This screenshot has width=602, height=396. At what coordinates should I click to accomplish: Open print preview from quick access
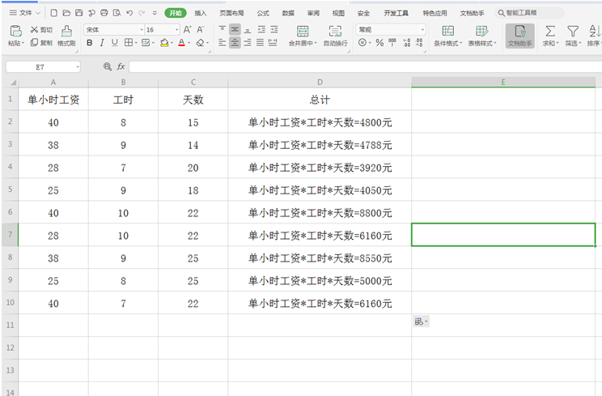(x=117, y=13)
